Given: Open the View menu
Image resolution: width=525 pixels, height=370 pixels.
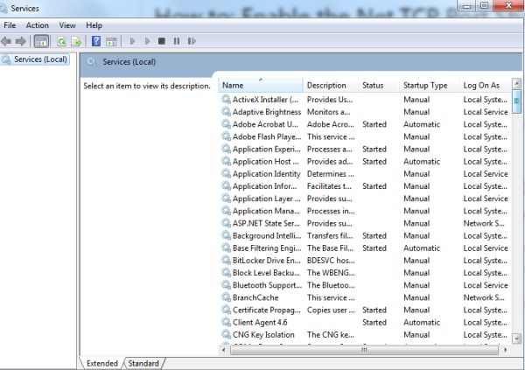Looking at the screenshot, I should (x=67, y=25).
